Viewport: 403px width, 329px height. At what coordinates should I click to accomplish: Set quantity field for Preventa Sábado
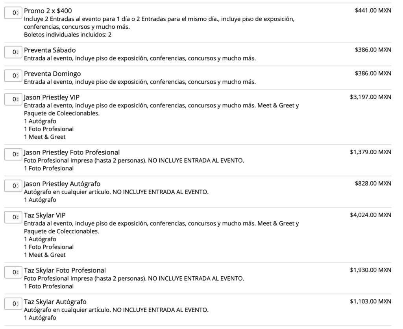click(x=13, y=52)
